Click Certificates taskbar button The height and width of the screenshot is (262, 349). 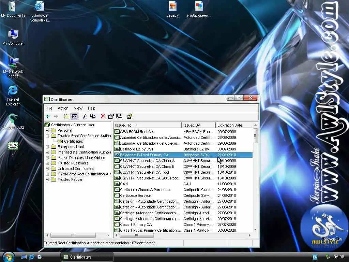(x=87, y=257)
